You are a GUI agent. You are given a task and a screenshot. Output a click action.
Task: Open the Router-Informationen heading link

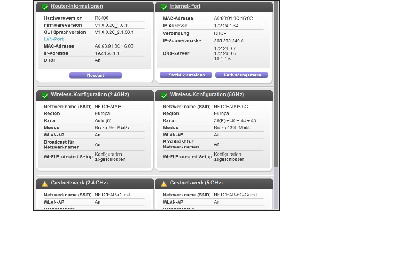click(x=77, y=7)
